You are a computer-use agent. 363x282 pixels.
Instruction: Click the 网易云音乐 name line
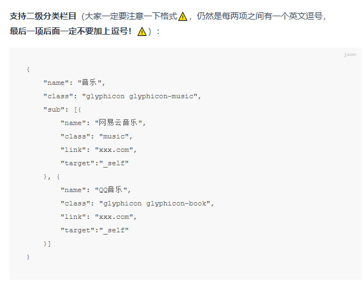(103, 123)
